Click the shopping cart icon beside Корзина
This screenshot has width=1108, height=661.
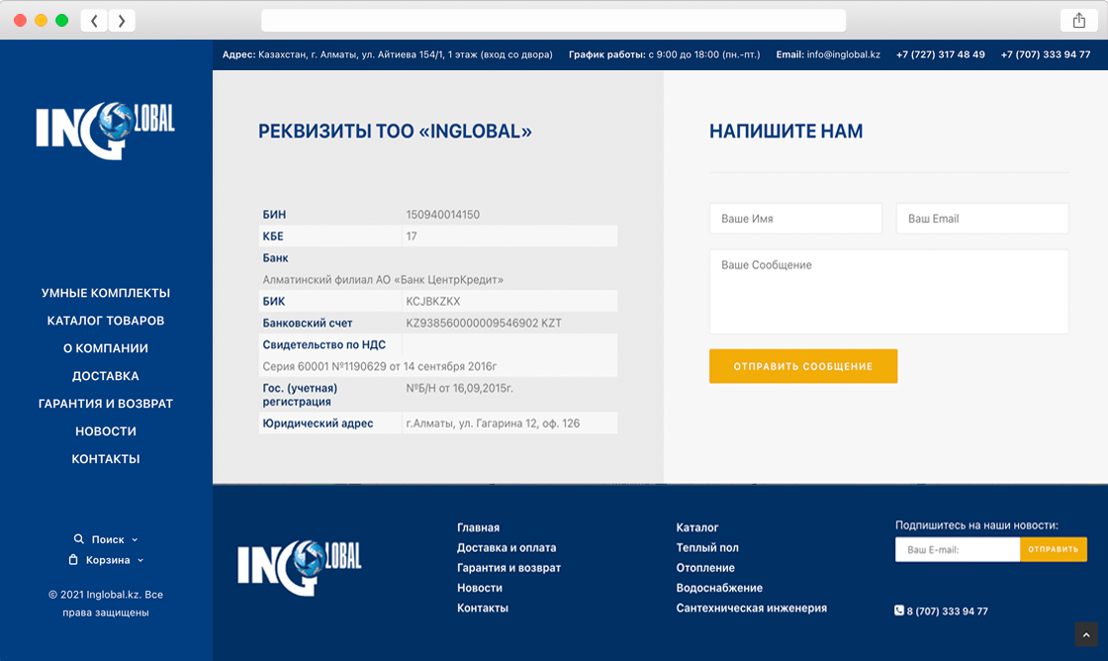tap(73, 560)
